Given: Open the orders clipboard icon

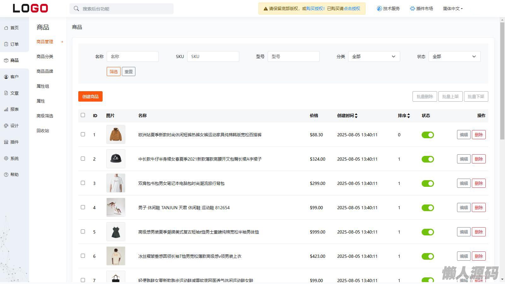Looking at the screenshot, I should point(6,44).
